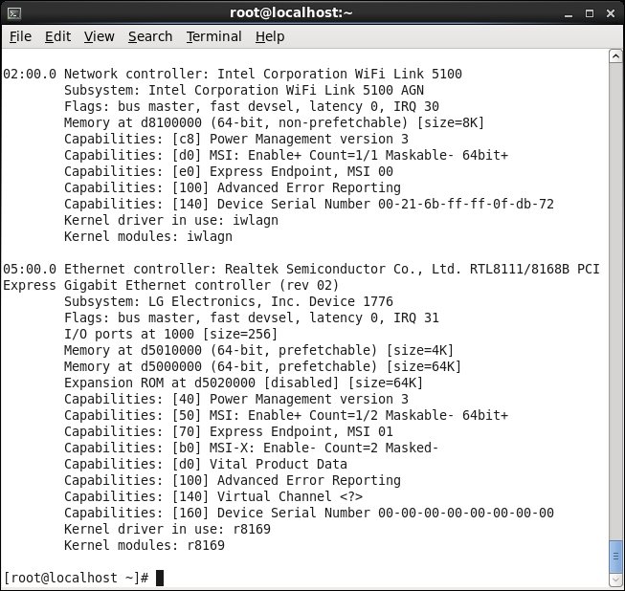Image resolution: width=625 pixels, height=591 pixels.
Task: Open the File menu
Action: click(20, 36)
